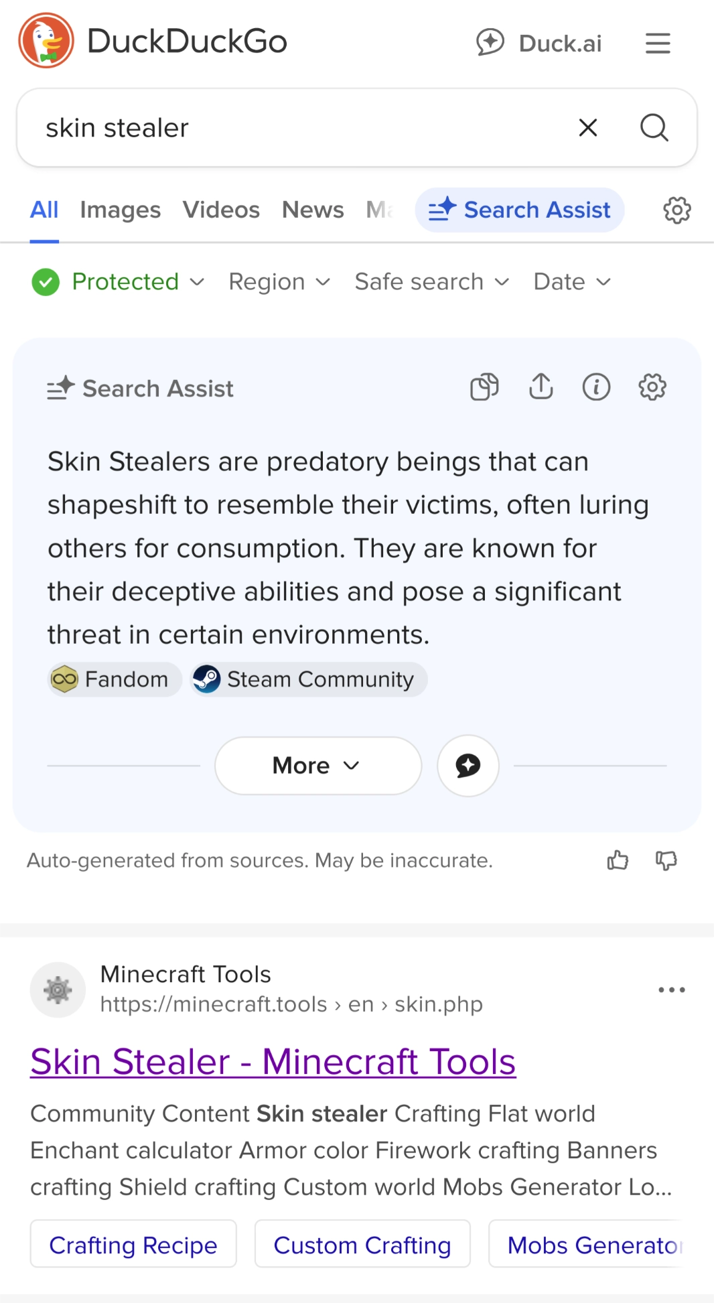The width and height of the screenshot is (714, 1303).
Task: Switch to the Images tab
Action: tap(120, 210)
